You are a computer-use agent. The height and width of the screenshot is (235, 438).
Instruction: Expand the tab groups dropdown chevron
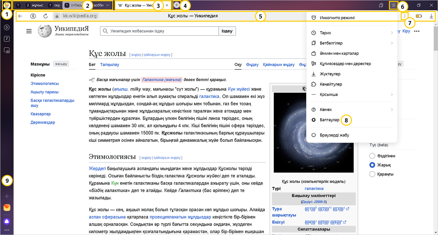click(108, 5)
